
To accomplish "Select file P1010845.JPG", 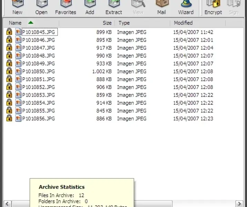I will click(x=39, y=32).
